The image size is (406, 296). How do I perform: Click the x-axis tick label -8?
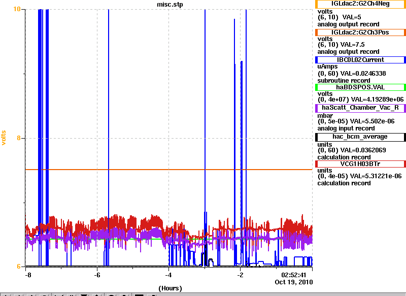pyautogui.click(x=28, y=275)
